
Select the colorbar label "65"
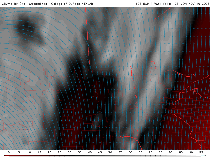point(140,152)
